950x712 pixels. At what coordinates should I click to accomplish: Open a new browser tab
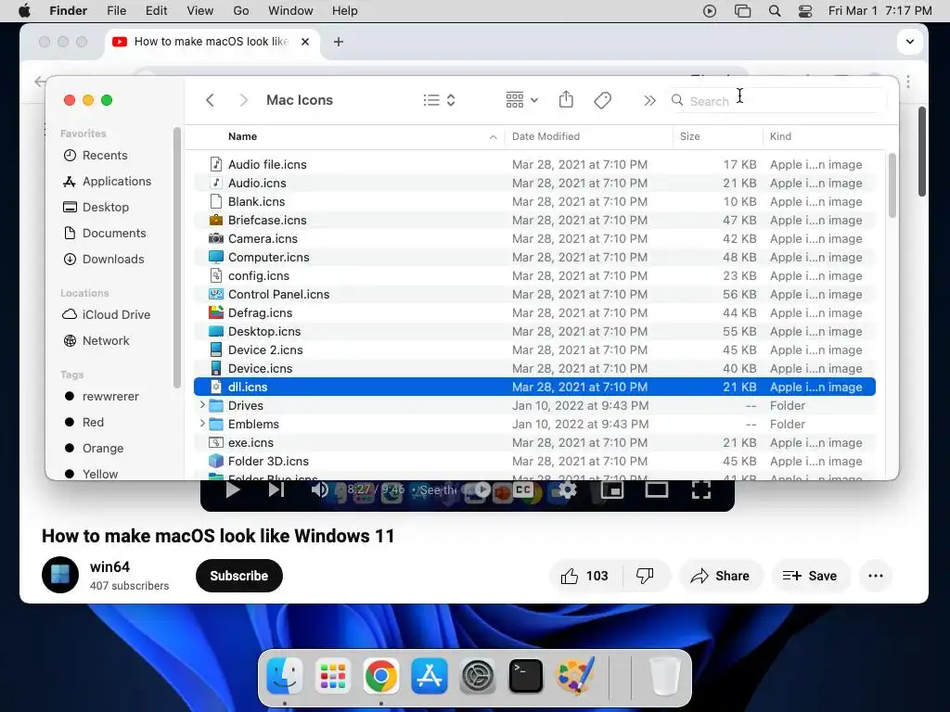click(339, 42)
